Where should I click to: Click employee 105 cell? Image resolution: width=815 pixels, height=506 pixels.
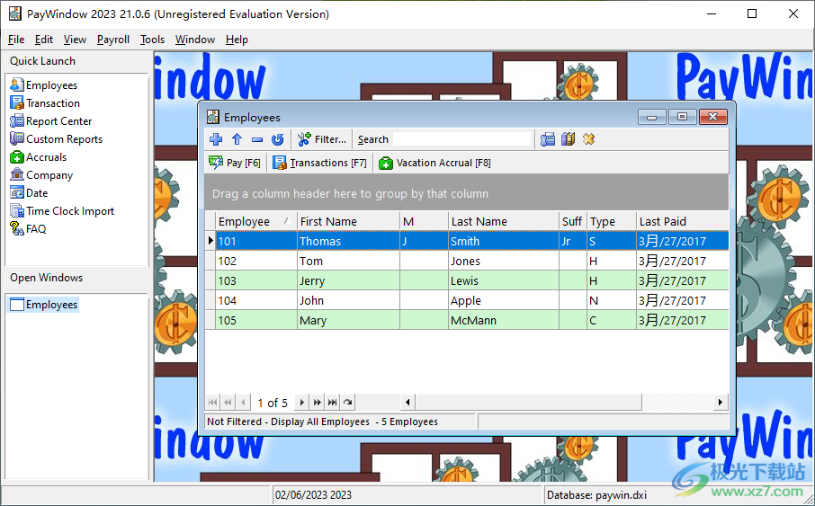256,320
